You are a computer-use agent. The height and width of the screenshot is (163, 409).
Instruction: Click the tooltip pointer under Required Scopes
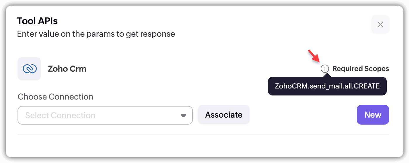[x=327, y=75]
